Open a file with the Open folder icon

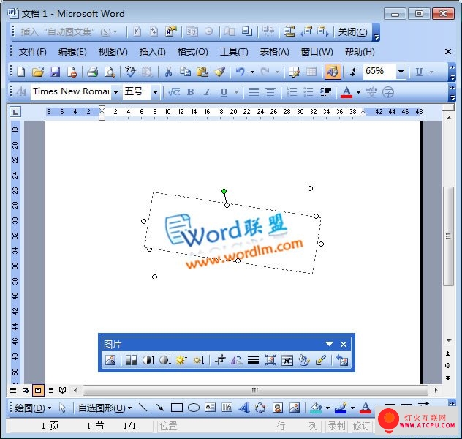38,72
